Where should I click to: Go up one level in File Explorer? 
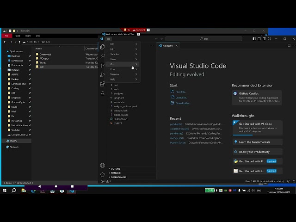pos(19,42)
